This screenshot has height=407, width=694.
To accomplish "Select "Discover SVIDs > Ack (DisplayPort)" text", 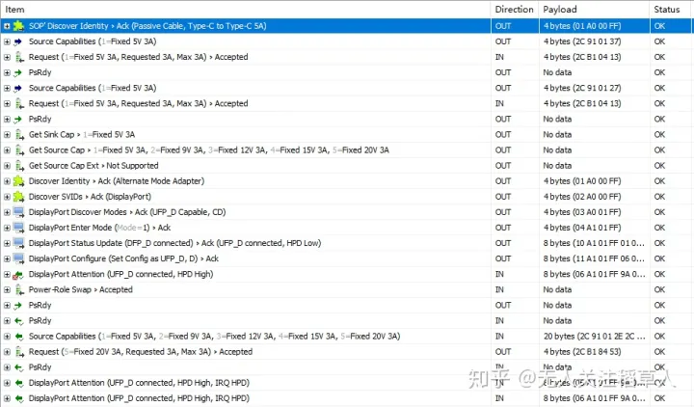I will 90,197.
